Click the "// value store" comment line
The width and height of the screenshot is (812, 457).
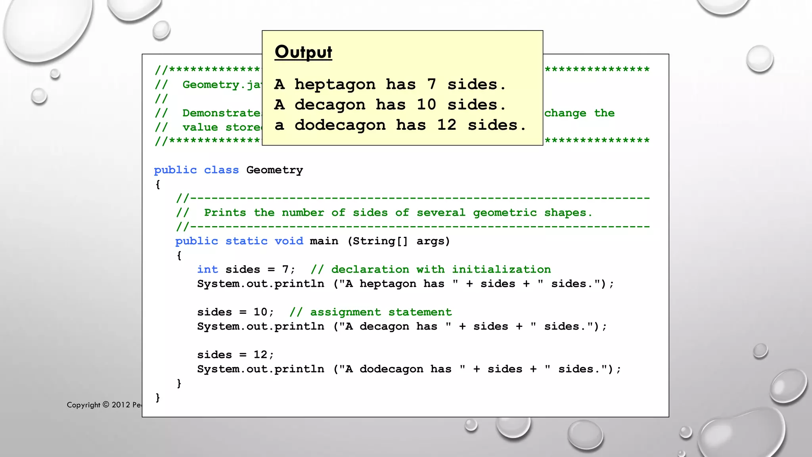tap(208, 127)
